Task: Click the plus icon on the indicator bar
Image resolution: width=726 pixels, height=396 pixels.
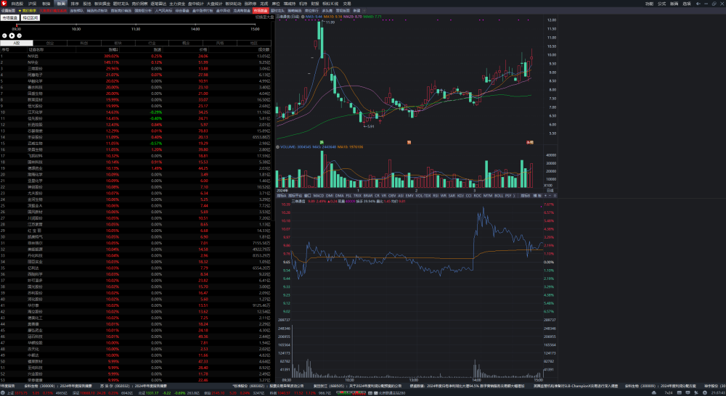Action: (545, 196)
